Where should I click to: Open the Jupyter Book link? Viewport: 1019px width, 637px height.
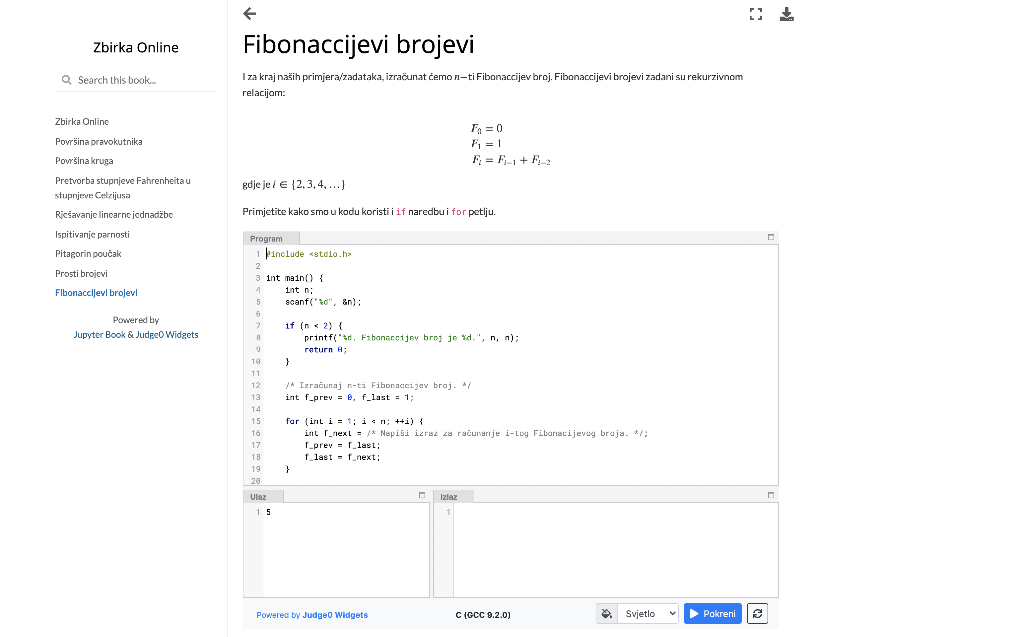[100, 334]
